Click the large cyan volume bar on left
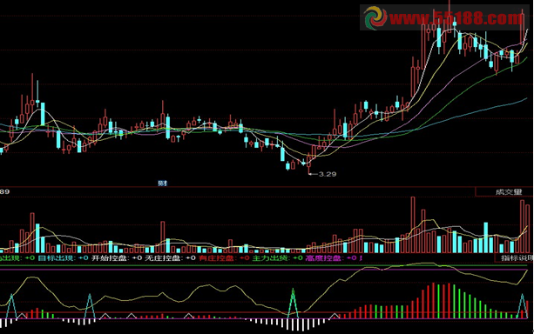This screenshot has width=534, height=334. coord(37,238)
